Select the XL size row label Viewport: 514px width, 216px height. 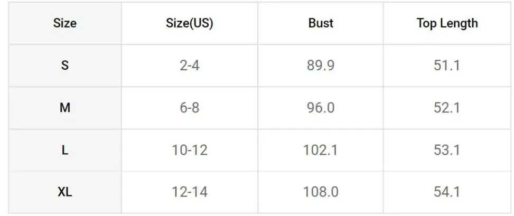(65, 192)
